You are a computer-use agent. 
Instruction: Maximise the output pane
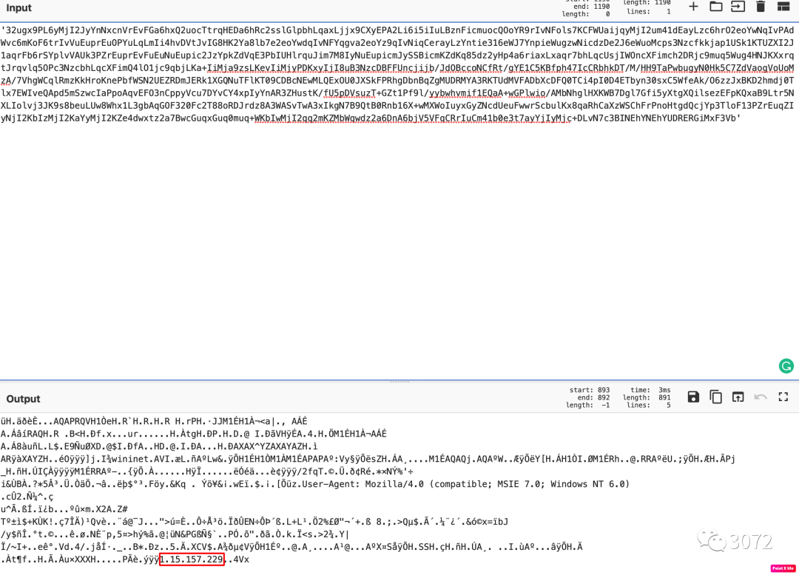[783, 397]
